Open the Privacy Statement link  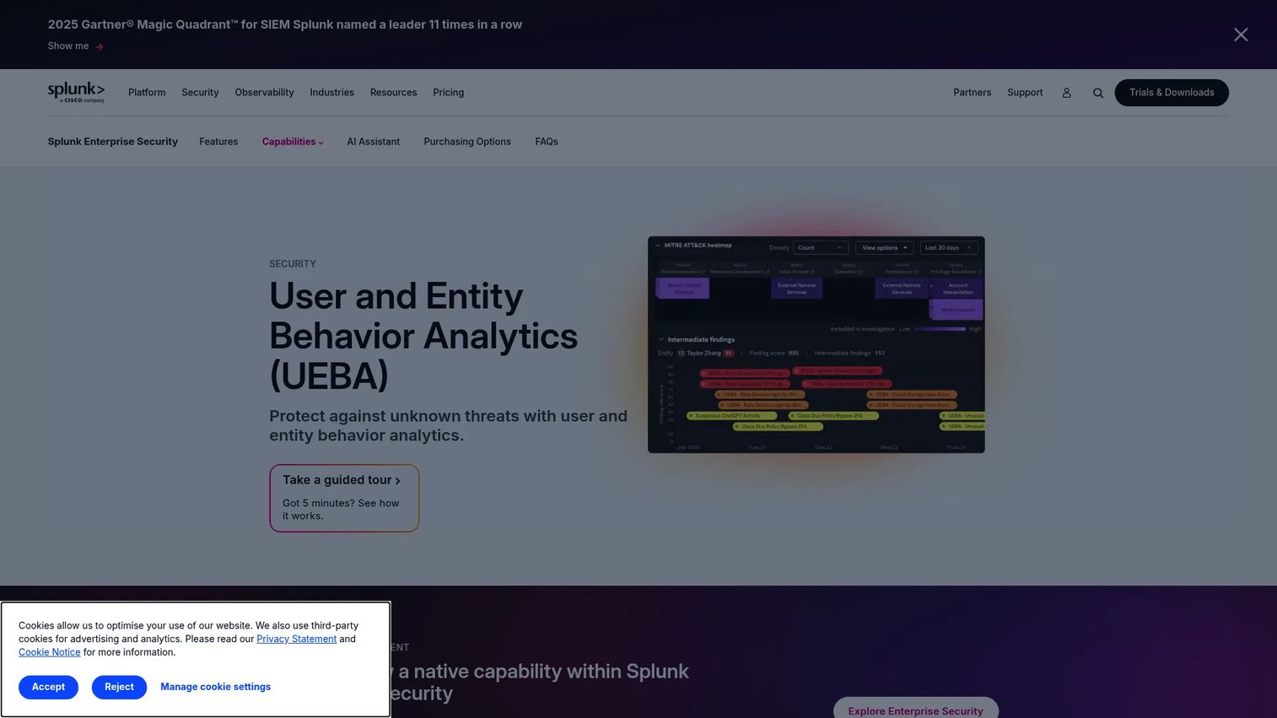coord(296,639)
